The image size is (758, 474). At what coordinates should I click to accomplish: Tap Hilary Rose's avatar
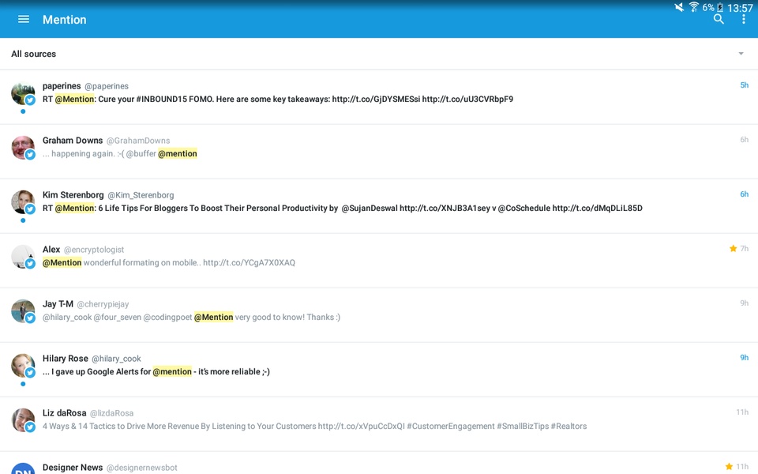tap(23, 366)
